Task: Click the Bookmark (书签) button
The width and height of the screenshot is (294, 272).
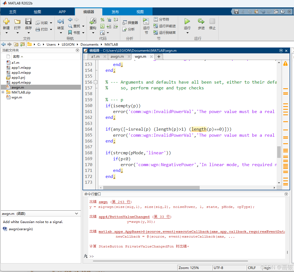Action: (74, 32)
